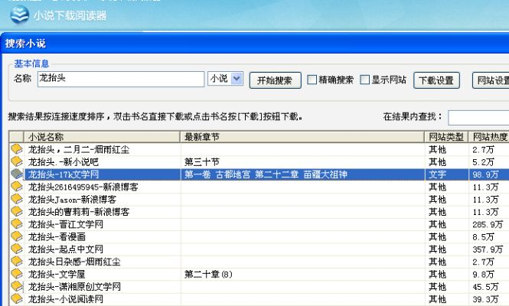
Task: Focus the 名称 search input field
Action: [121, 79]
